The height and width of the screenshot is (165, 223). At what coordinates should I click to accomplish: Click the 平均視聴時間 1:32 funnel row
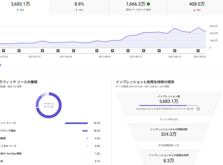pos(169,146)
